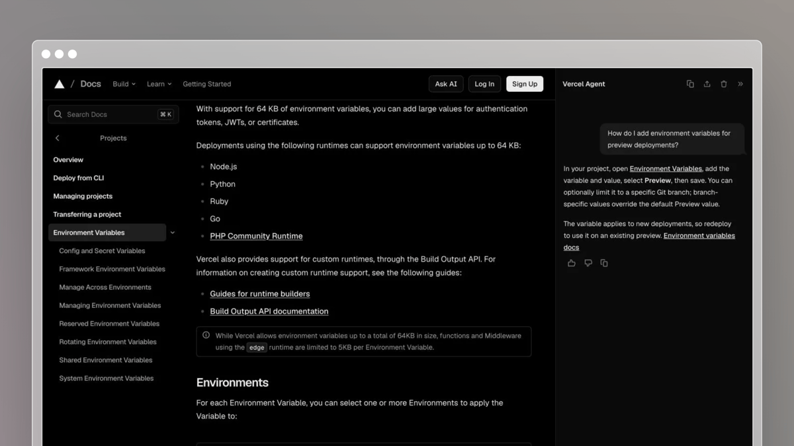The image size is (794, 446).
Task: Open the Docs home link
Action: tap(91, 84)
